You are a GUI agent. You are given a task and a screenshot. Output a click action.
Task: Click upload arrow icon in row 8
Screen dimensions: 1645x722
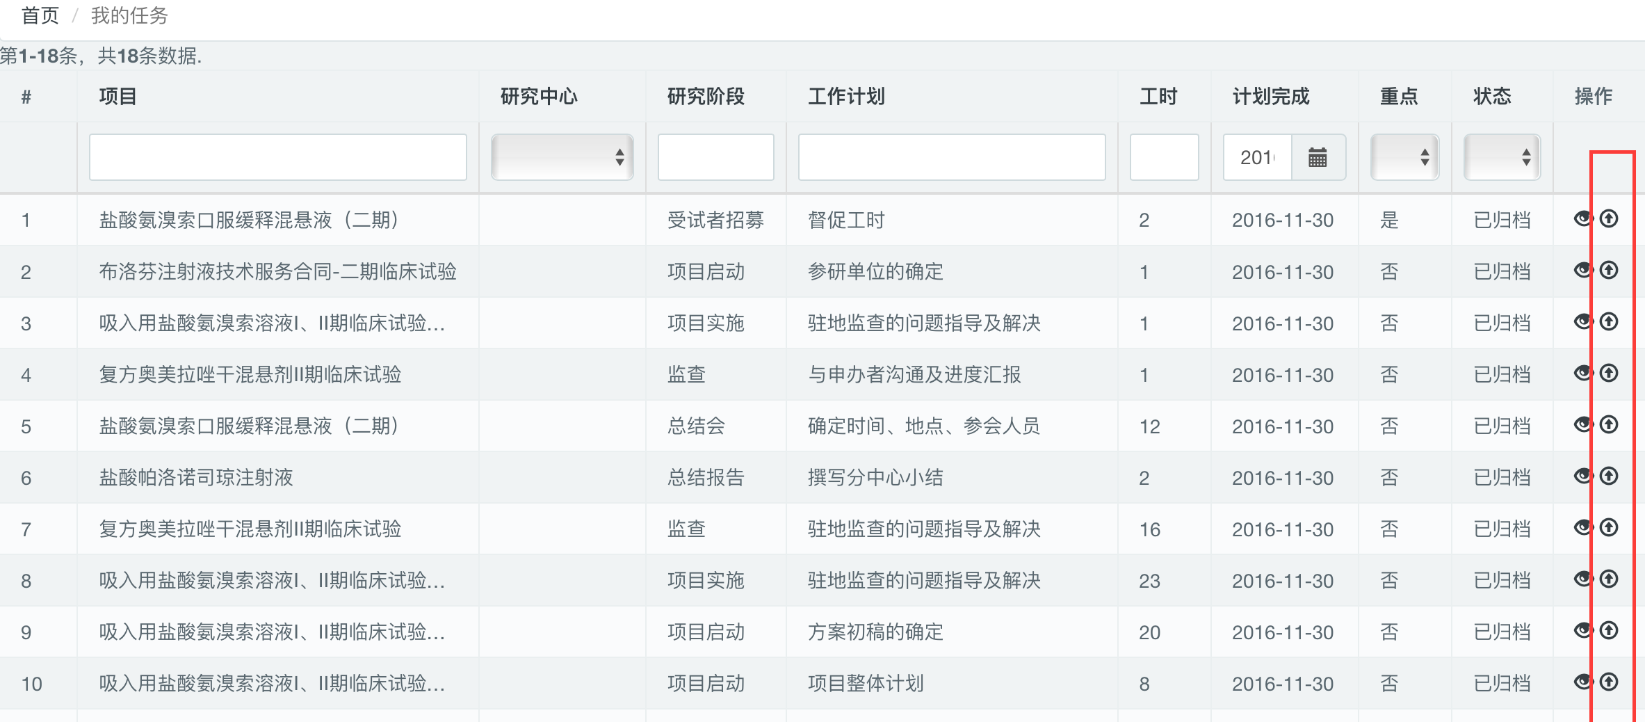1609,579
